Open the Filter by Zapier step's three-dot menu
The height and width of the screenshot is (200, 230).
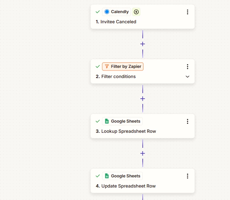click(187, 67)
